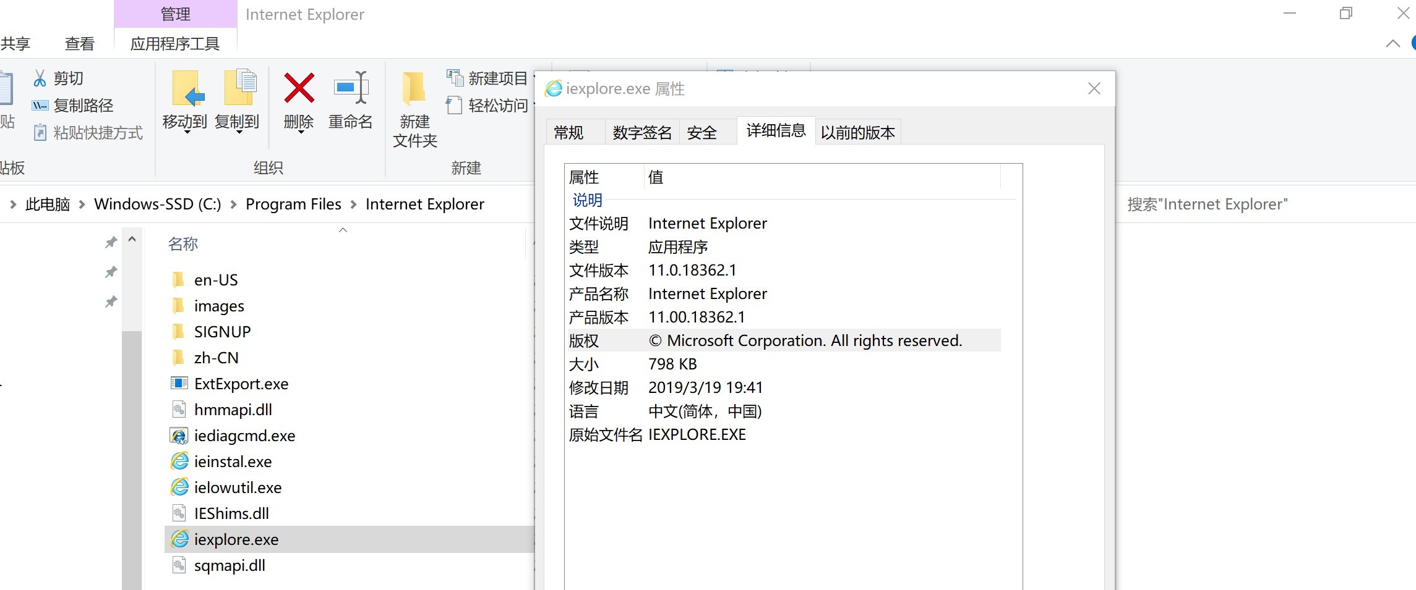Click the 此电脑 breadcrumb
Screen dimensions: 1416x590
[48, 204]
